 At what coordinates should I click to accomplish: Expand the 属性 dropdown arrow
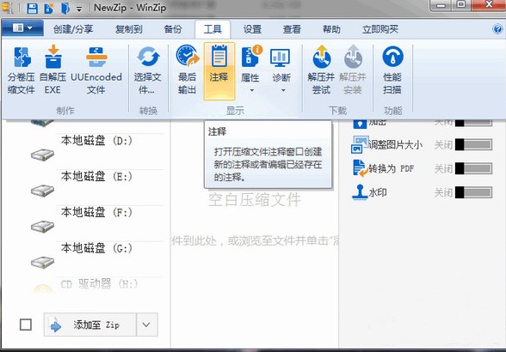pyautogui.click(x=251, y=90)
